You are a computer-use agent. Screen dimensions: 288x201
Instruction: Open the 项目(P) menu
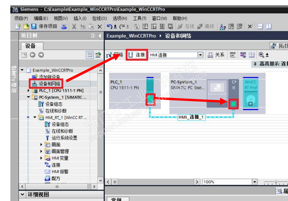[21, 18]
